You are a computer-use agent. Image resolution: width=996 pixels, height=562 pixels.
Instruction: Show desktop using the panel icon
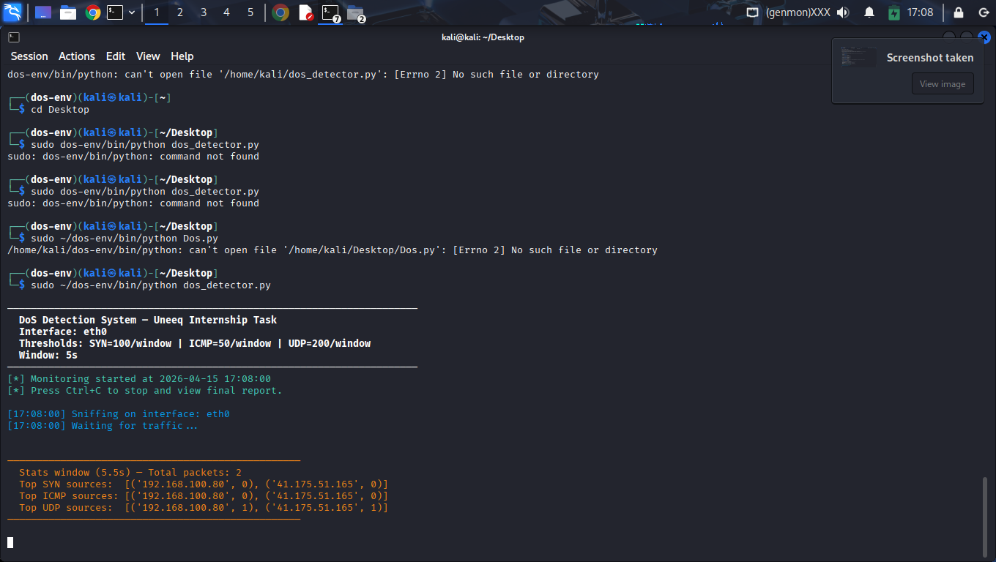[43, 12]
